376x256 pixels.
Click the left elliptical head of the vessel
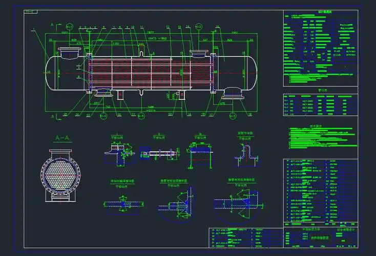52,73
